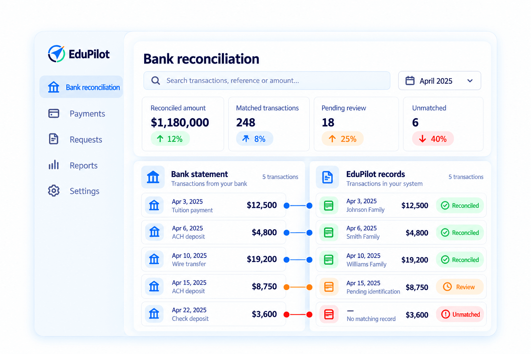The width and height of the screenshot is (531, 354).
Task: Click the search transactions input field
Action: click(x=267, y=81)
